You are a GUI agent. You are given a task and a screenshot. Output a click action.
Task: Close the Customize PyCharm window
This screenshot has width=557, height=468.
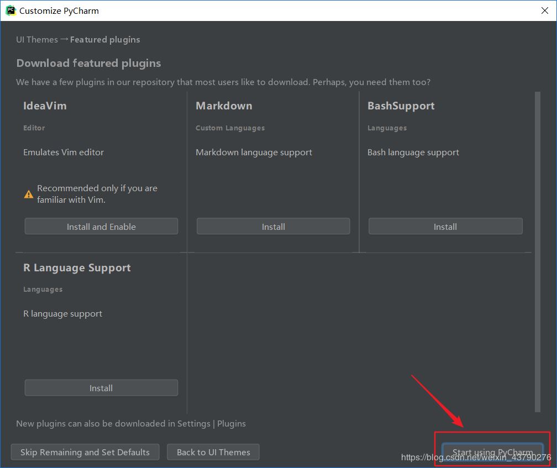click(x=544, y=10)
